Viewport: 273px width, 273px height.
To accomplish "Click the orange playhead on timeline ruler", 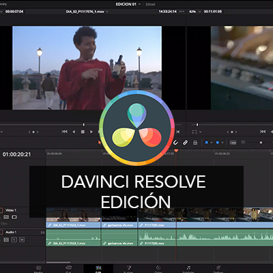I will click(176, 151).
